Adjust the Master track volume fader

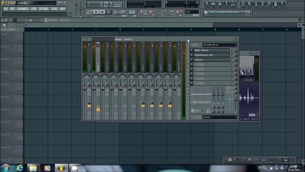tap(85, 88)
